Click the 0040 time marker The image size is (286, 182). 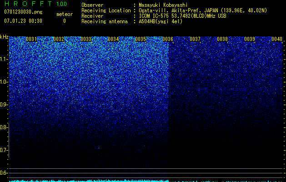point(277,39)
